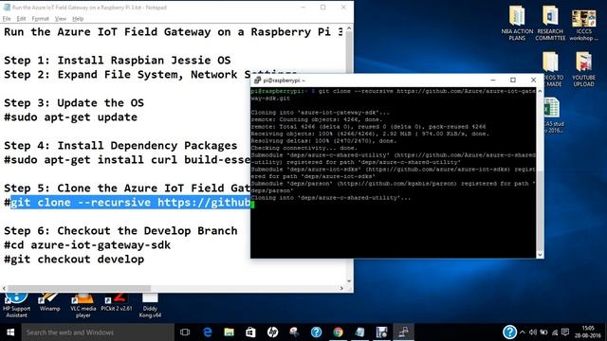
Task: Click Notepad's horizontal scrollbar right arrow
Action: pyautogui.click(x=341, y=288)
